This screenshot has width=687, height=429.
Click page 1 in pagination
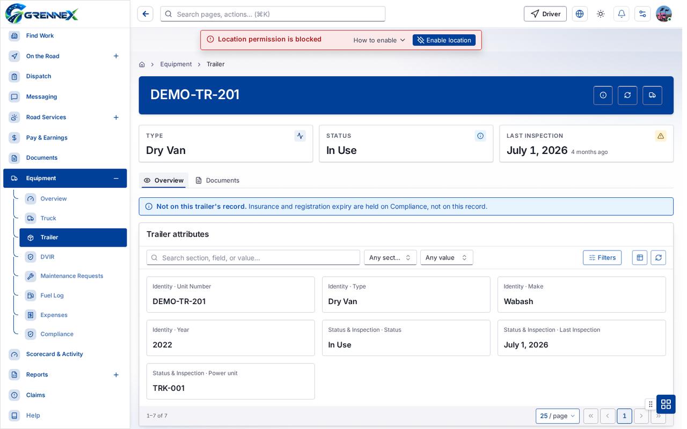tap(624, 416)
